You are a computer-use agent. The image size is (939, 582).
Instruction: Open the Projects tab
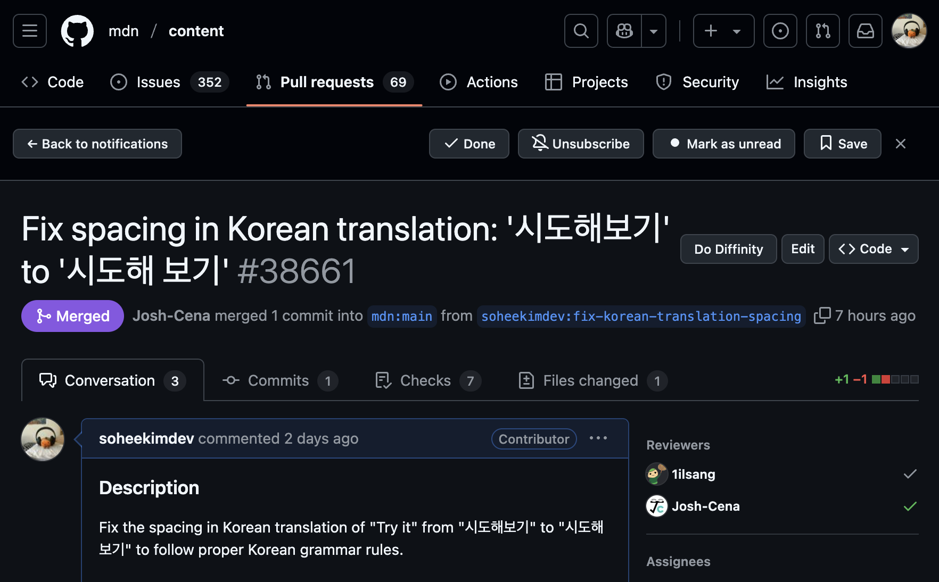pyautogui.click(x=587, y=82)
